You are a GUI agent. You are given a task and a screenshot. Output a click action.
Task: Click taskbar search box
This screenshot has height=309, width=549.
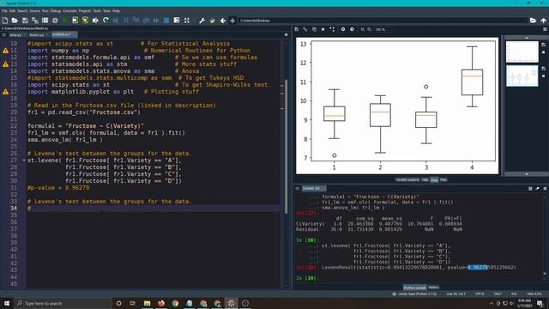point(63,303)
